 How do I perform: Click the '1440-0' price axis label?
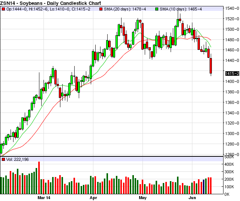pos(232,60)
